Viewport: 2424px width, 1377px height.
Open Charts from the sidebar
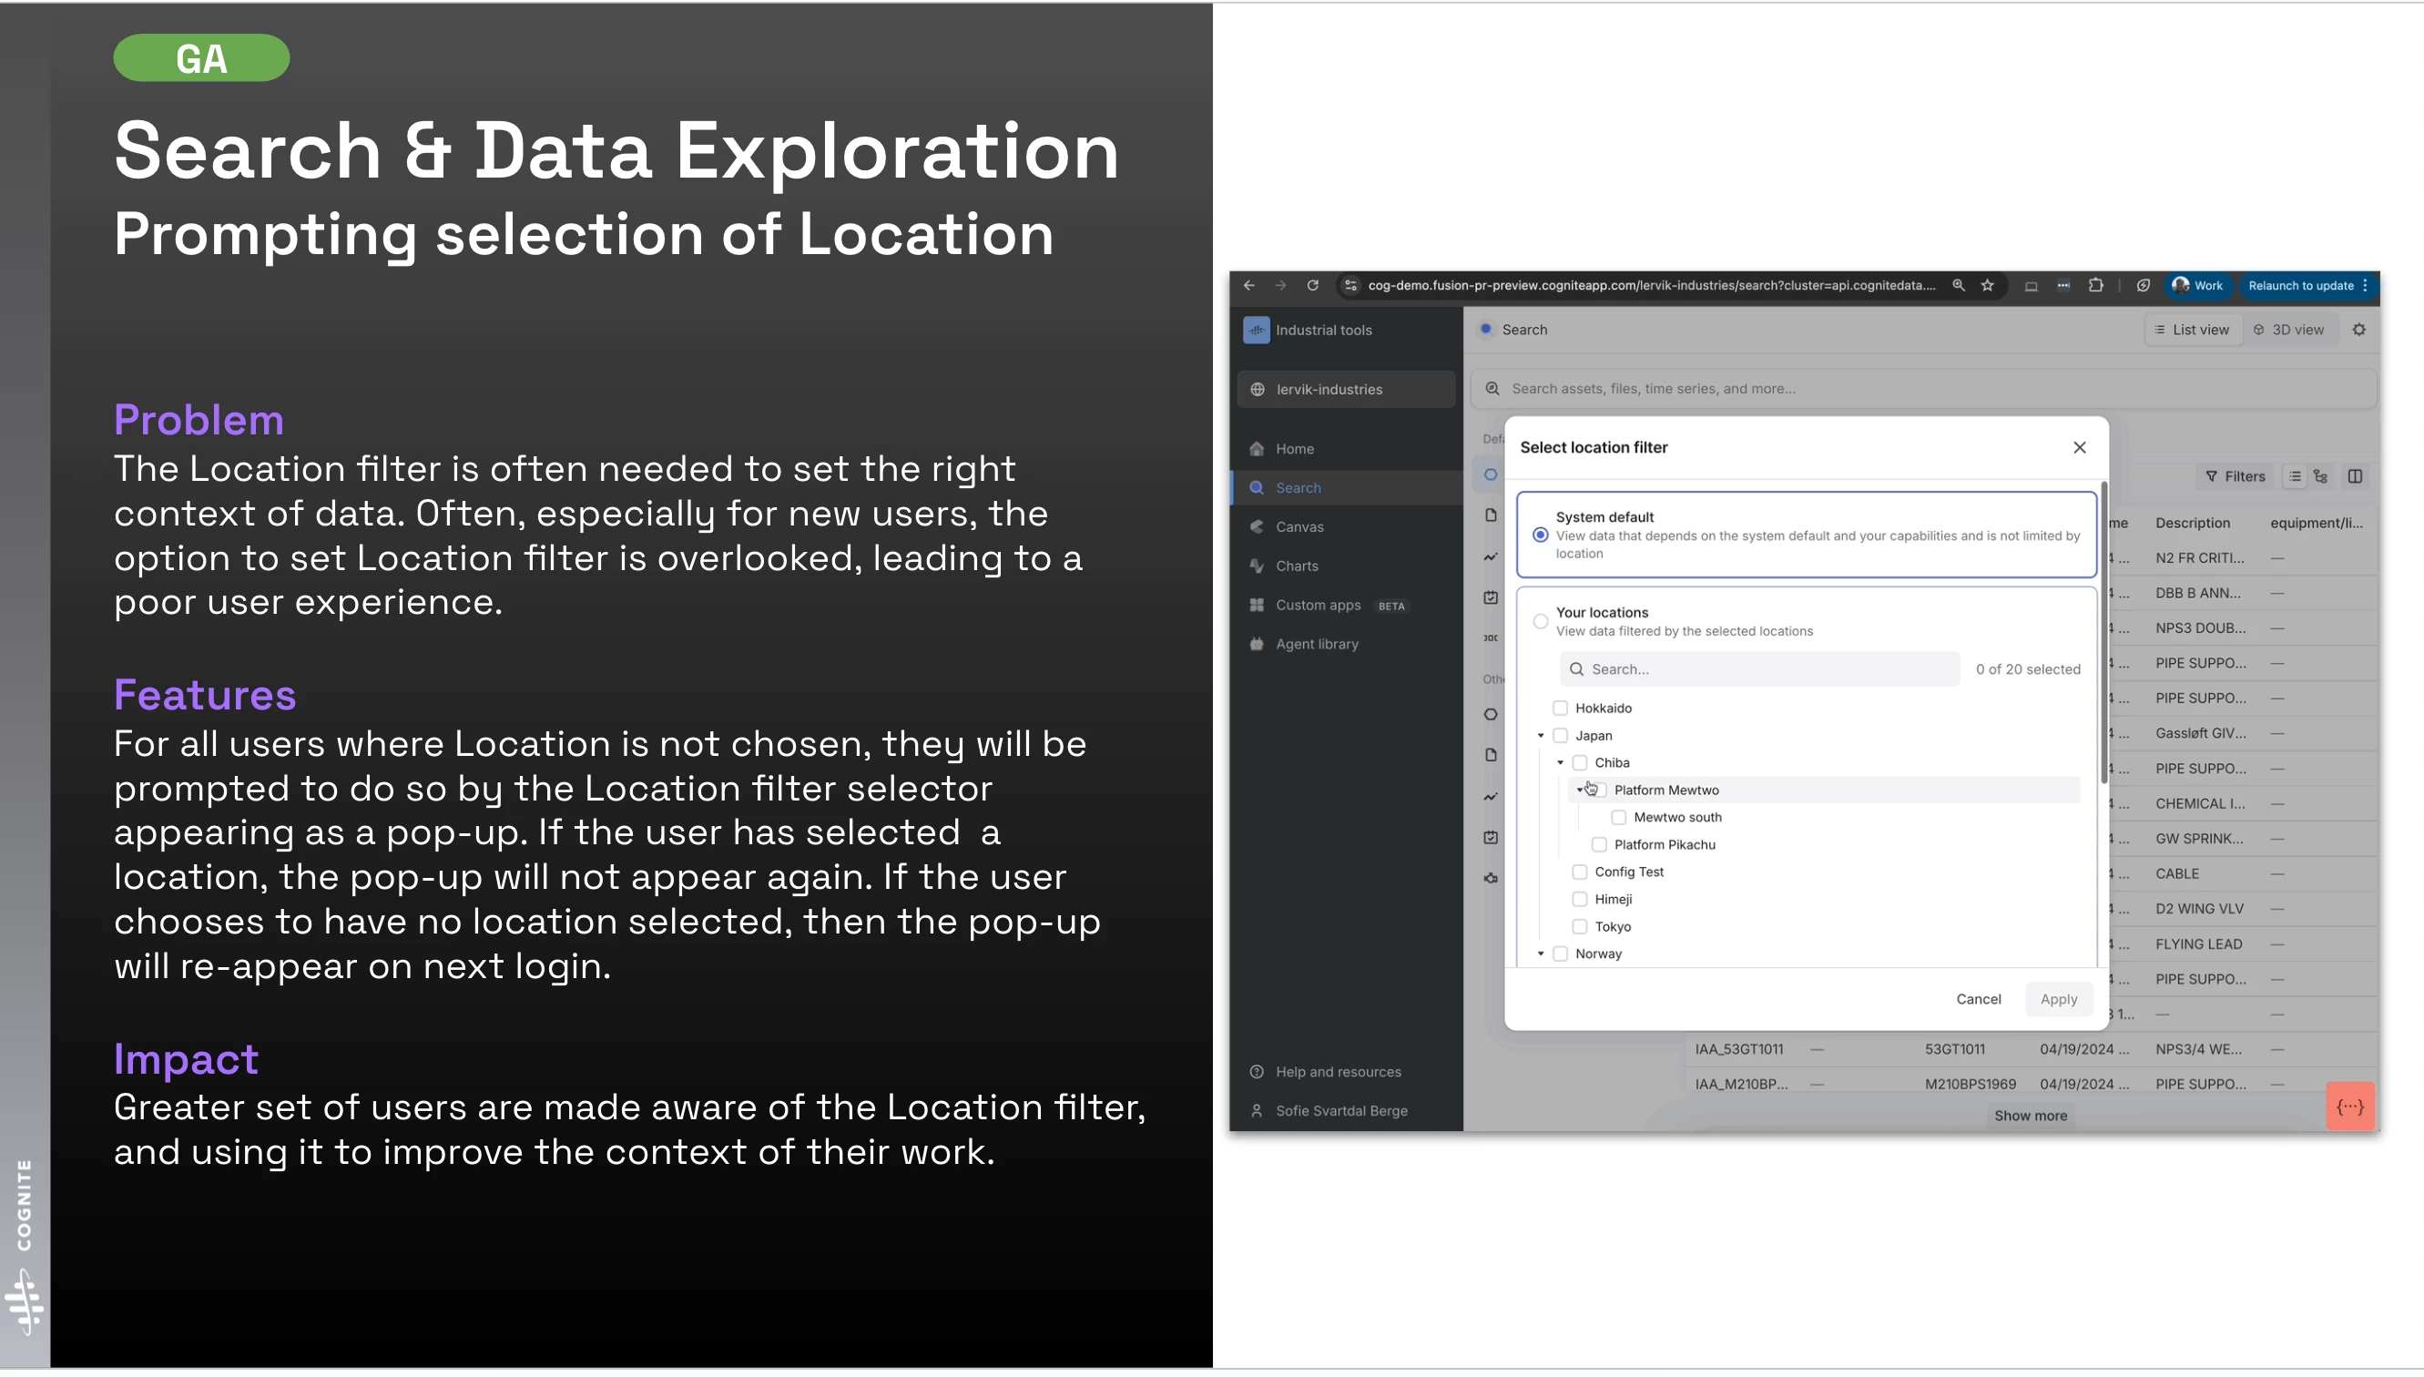(1296, 566)
